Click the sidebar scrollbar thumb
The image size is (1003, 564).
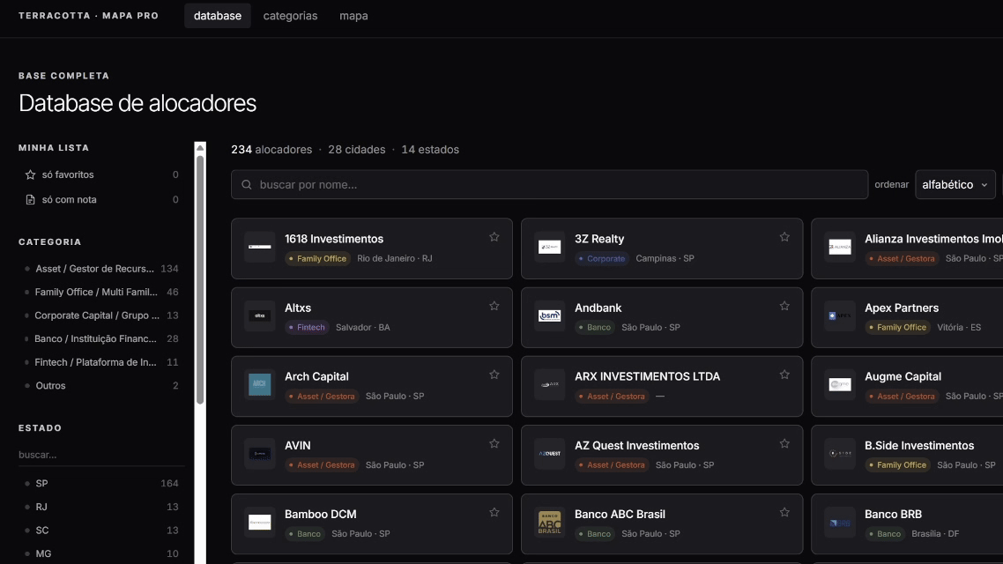tap(200, 280)
